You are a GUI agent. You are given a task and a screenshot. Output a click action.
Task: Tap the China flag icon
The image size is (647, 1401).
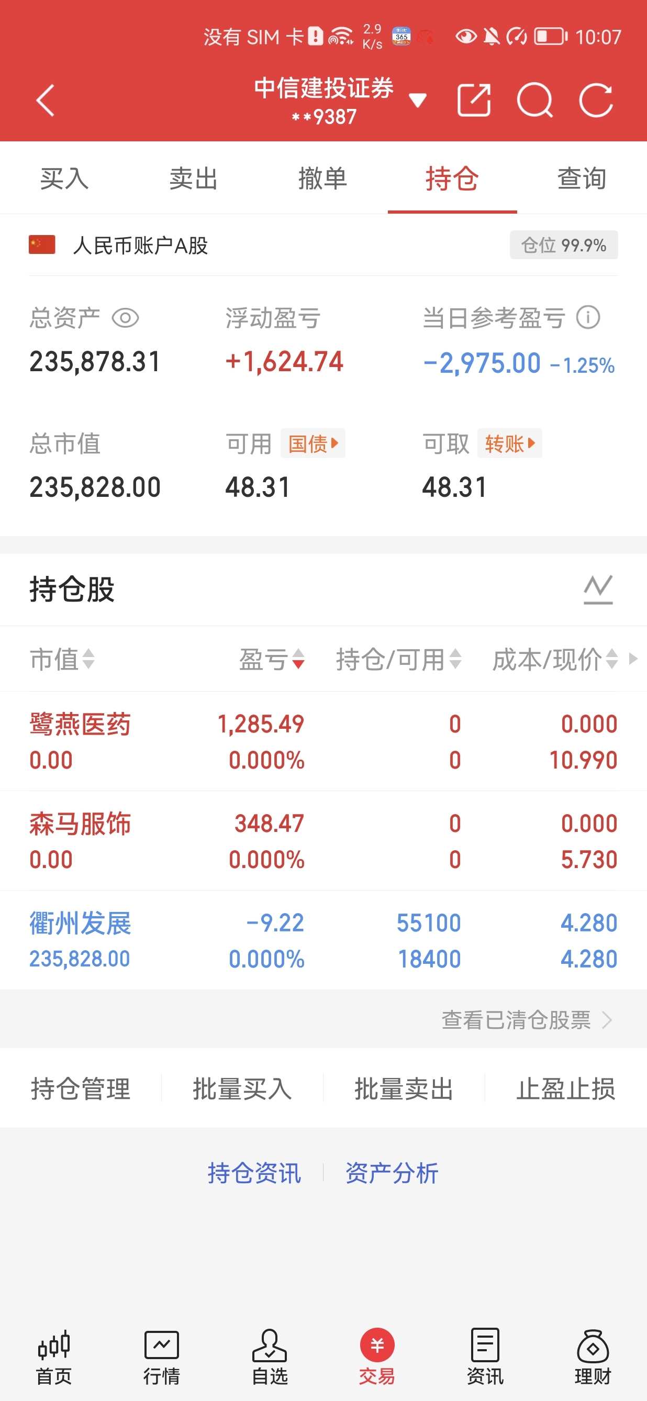(42, 244)
